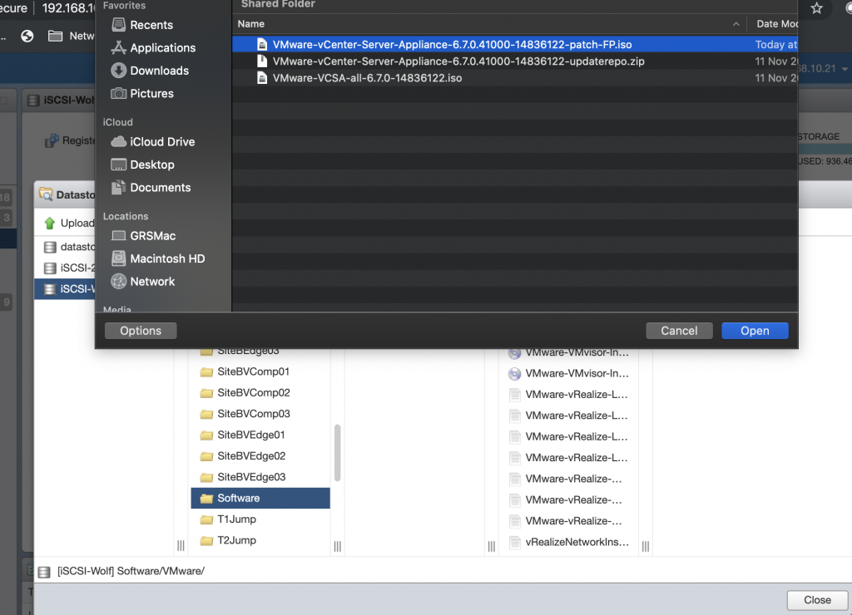Select iCloud Drive in the sidebar
Image resolution: width=852 pixels, height=615 pixels.
coord(153,141)
